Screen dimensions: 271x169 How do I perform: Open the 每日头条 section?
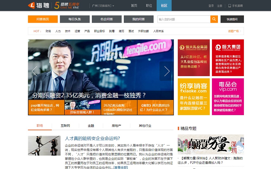point(75,19)
